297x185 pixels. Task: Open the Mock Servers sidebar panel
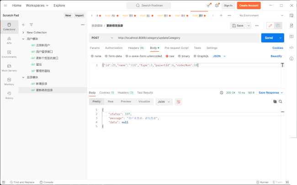point(9,68)
